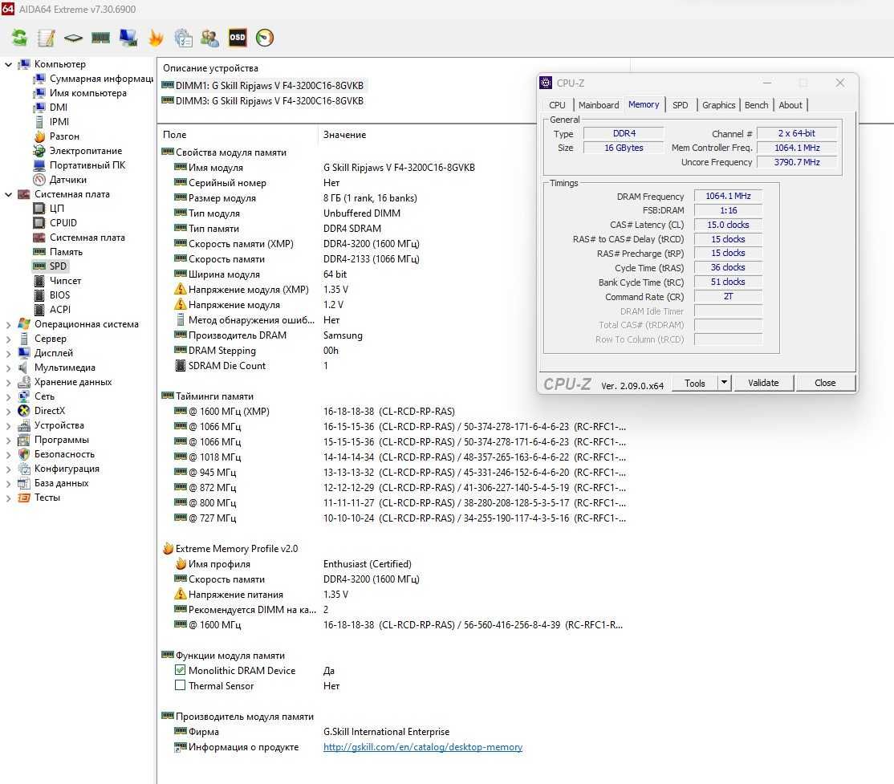Image resolution: width=894 pixels, height=784 pixels.
Task: Click the computer monitor toolbar icon
Action: click(128, 38)
